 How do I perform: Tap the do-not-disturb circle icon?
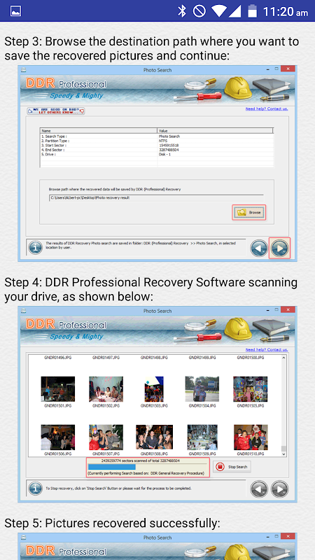(199, 11)
